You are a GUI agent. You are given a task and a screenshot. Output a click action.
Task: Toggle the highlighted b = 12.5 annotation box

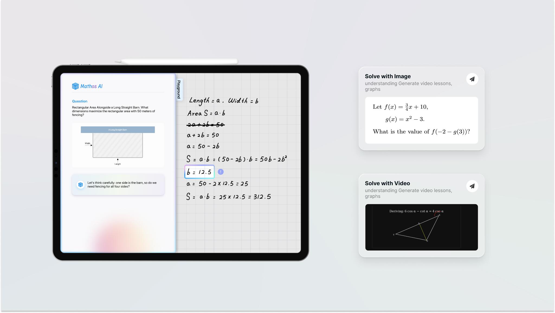pyautogui.click(x=200, y=171)
